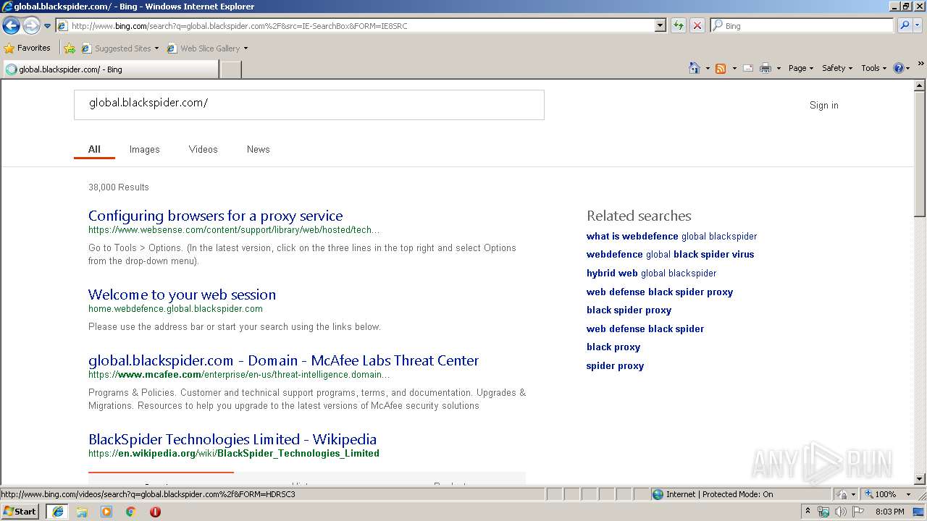Switch to the Videos results tab

[x=203, y=149]
